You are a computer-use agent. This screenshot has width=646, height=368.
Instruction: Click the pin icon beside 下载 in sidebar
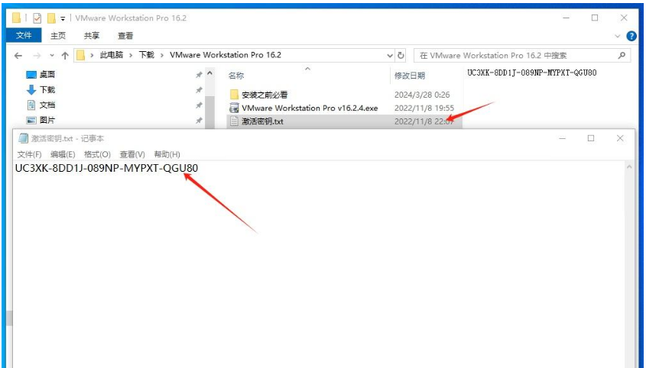pyautogui.click(x=199, y=90)
